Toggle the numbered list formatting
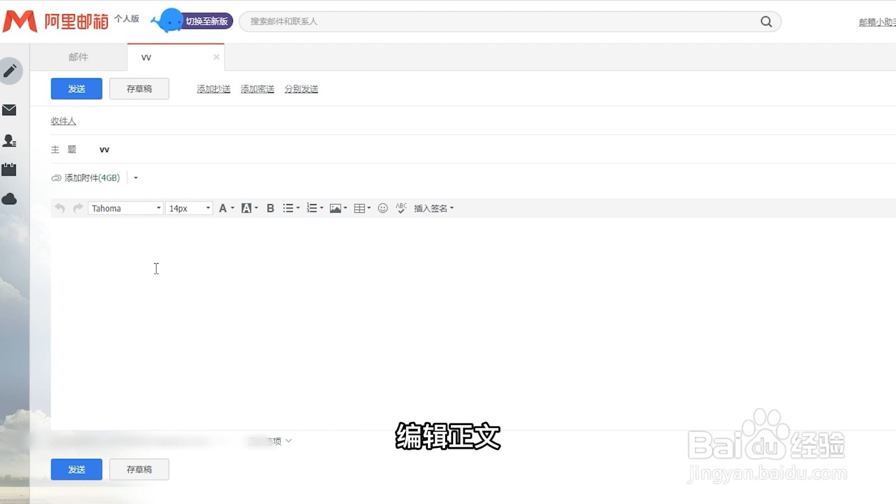The image size is (896, 504). click(312, 208)
